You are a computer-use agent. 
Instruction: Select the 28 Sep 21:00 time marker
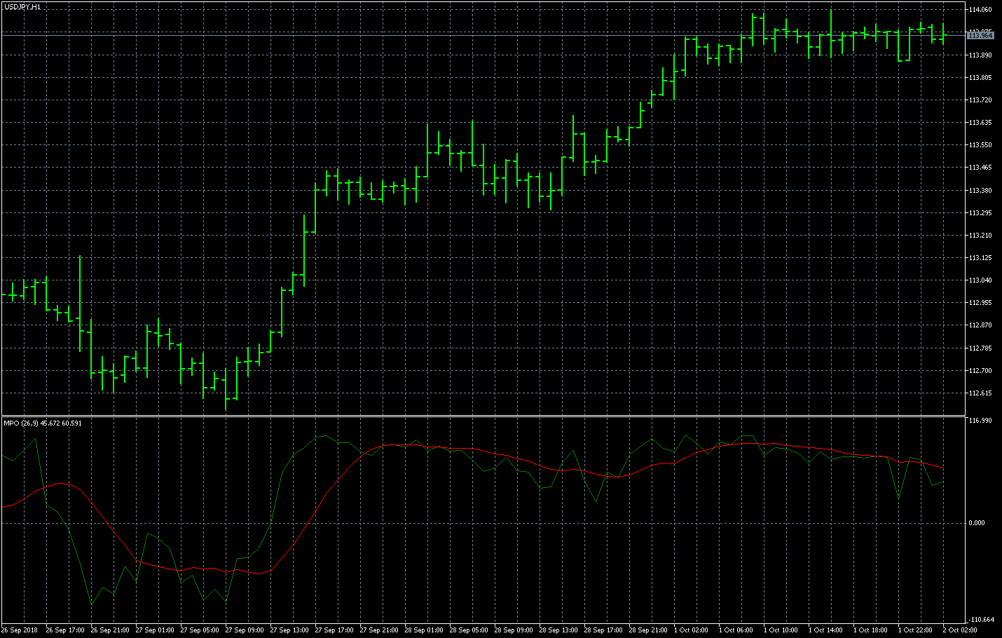[648, 630]
